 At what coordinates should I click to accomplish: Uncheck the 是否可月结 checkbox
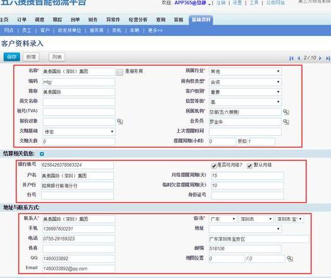pos(214,166)
